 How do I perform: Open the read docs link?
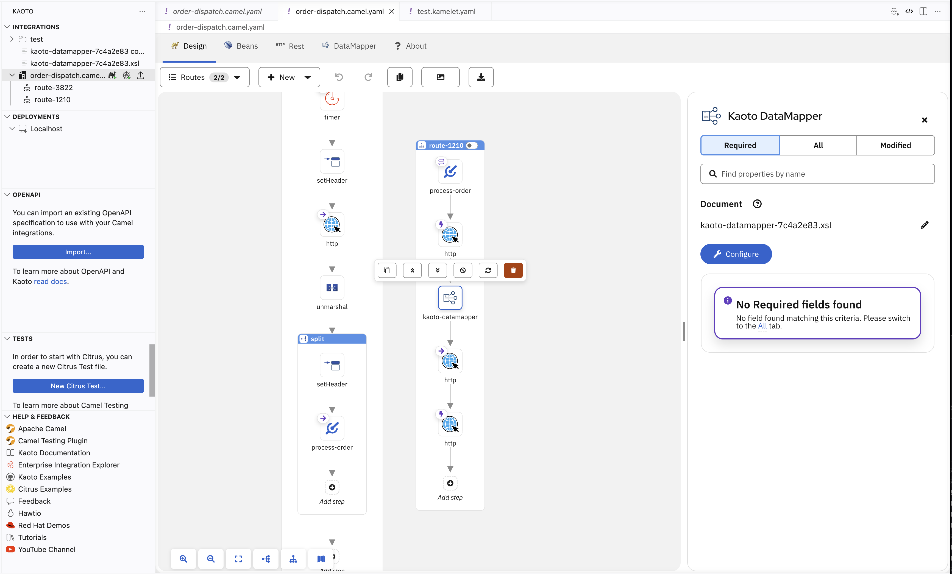point(50,282)
